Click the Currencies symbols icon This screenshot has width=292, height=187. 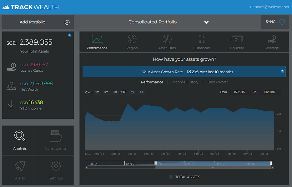[x=202, y=39]
